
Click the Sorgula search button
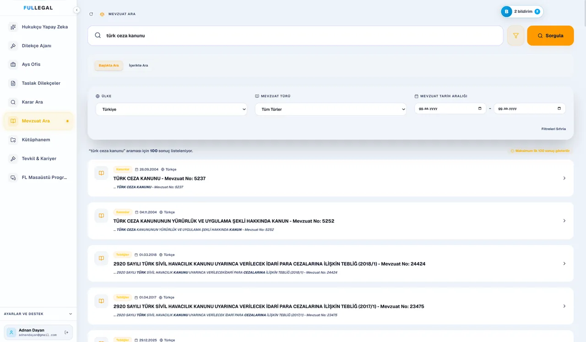click(550, 36)
